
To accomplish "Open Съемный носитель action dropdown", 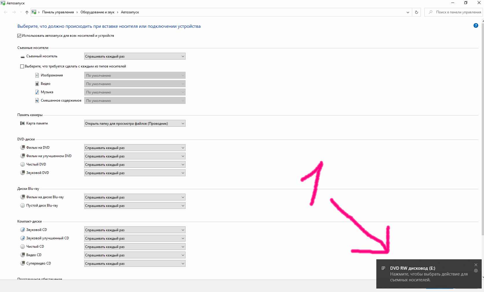I will (135, 56).
